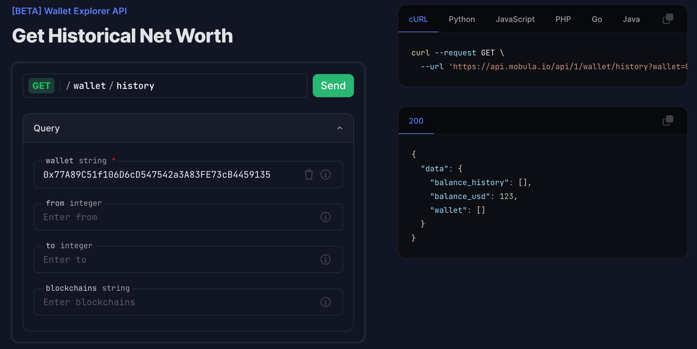Select the 200 response tab

tap(416, 121)
